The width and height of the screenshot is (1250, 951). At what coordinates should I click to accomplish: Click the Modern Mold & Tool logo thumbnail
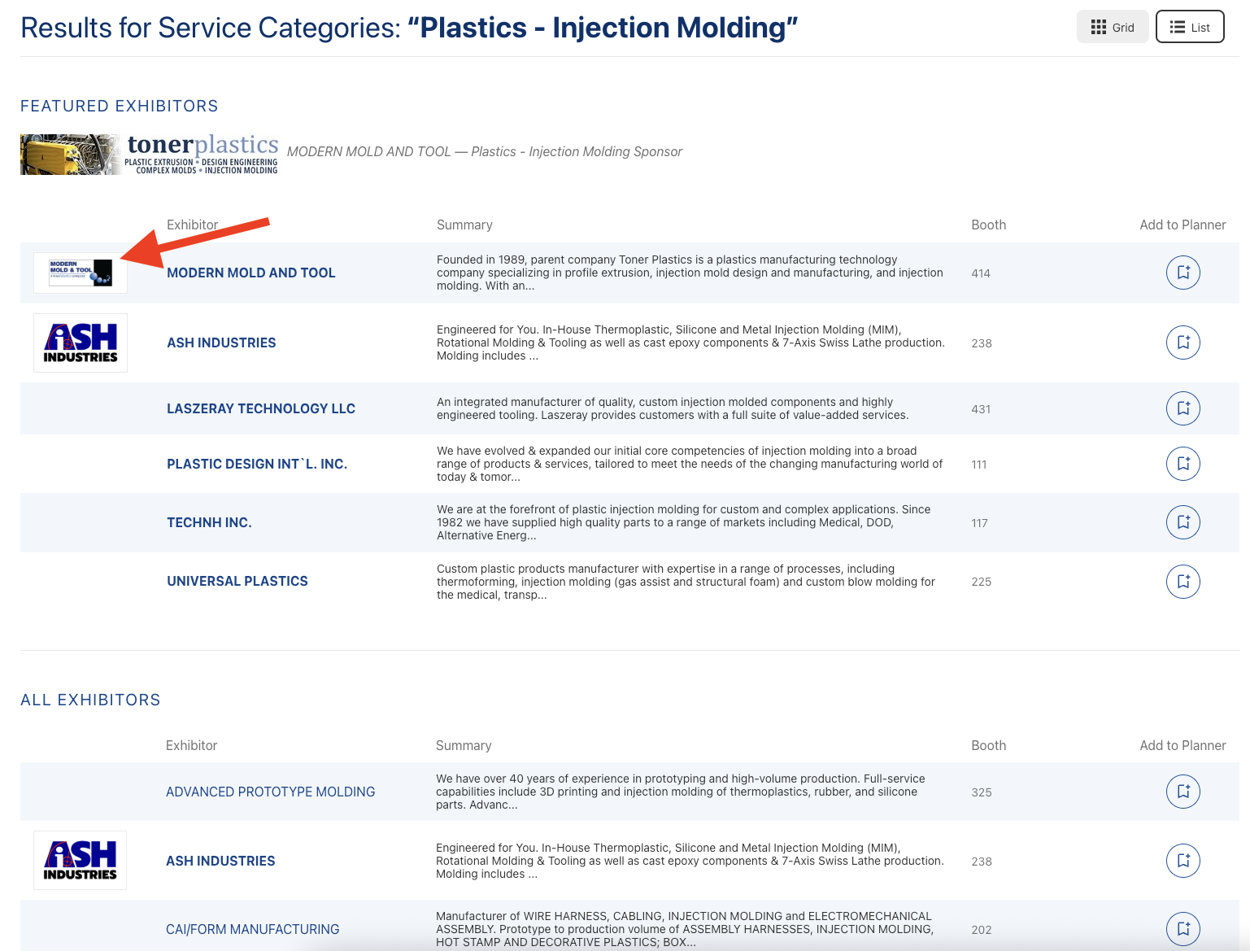click(x=80, y=273)
